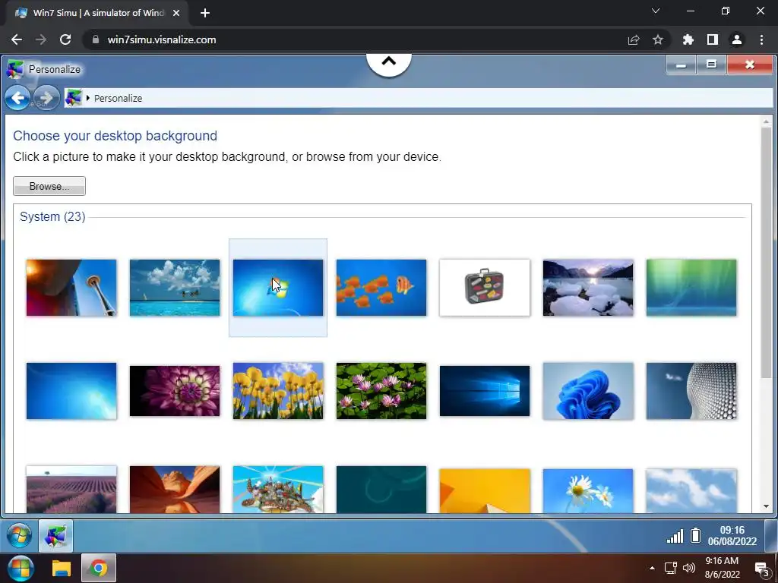Select the orange fish wallpaper thumbnail
This screenshot has width=778, height=583.
tap(381, 288)
